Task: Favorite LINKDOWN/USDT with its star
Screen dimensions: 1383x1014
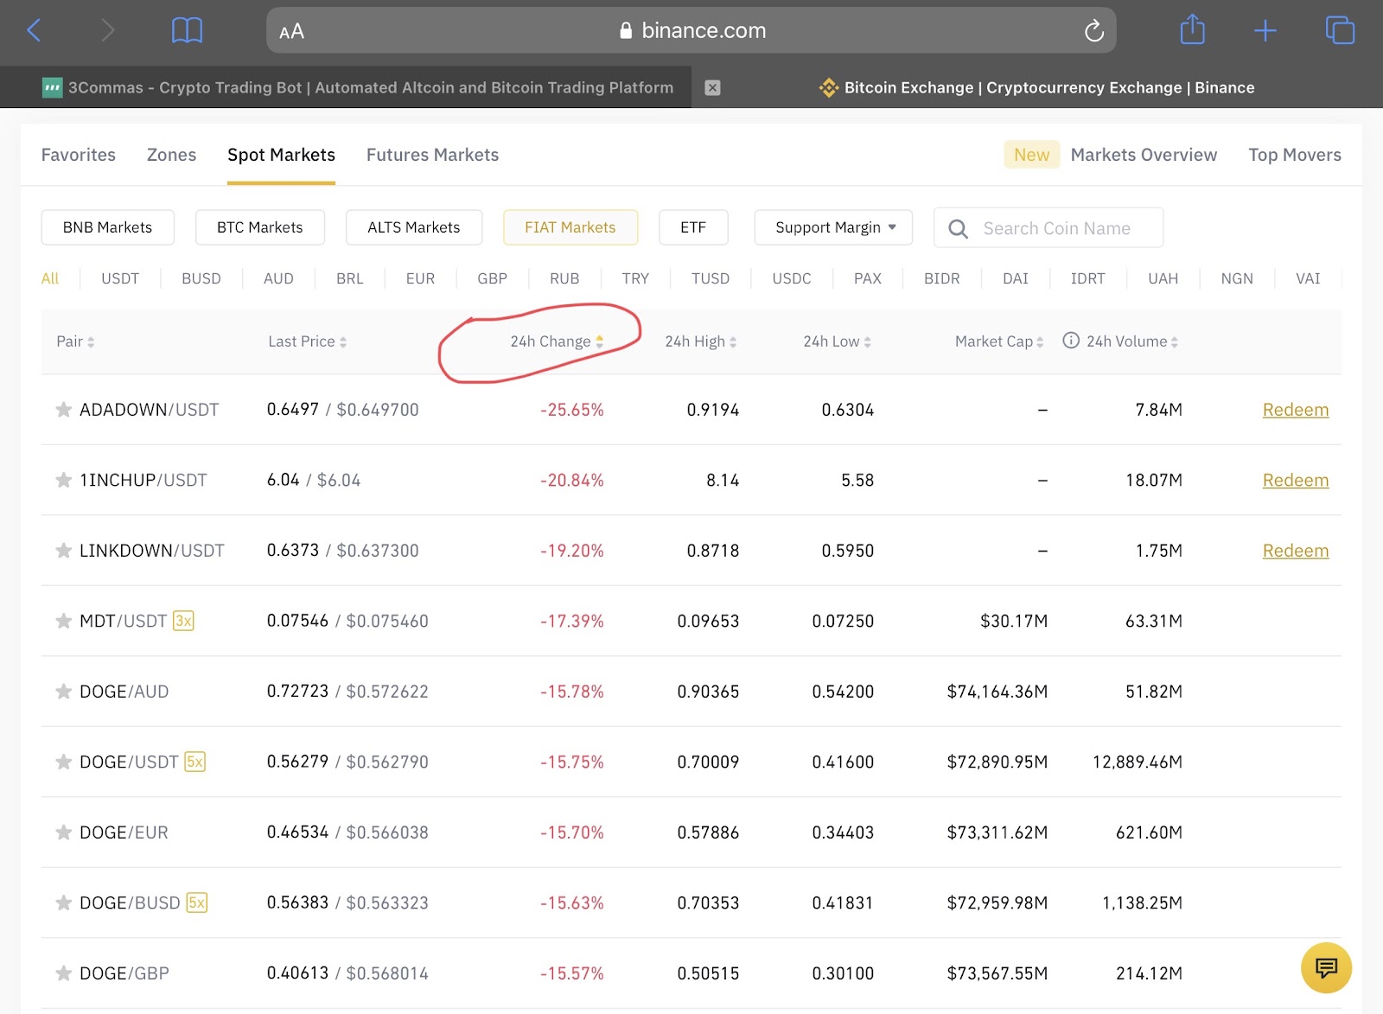Action: (x=63, y=551)
